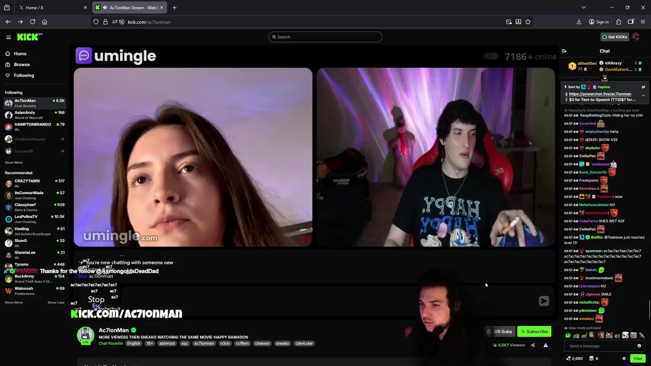This screenshot has width=651, height=366.
Task: Click the Haptixe username in pinned message
Action: tap(604, 87)
